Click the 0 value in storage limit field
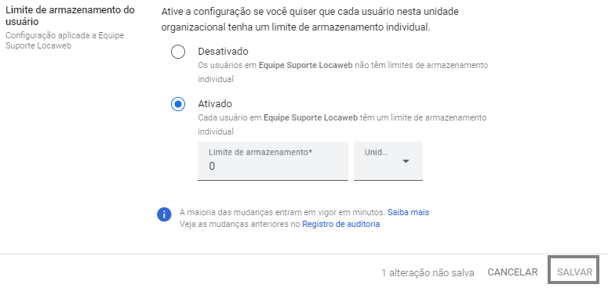Screen dimensions: 608x288 (x=212, y=166)
